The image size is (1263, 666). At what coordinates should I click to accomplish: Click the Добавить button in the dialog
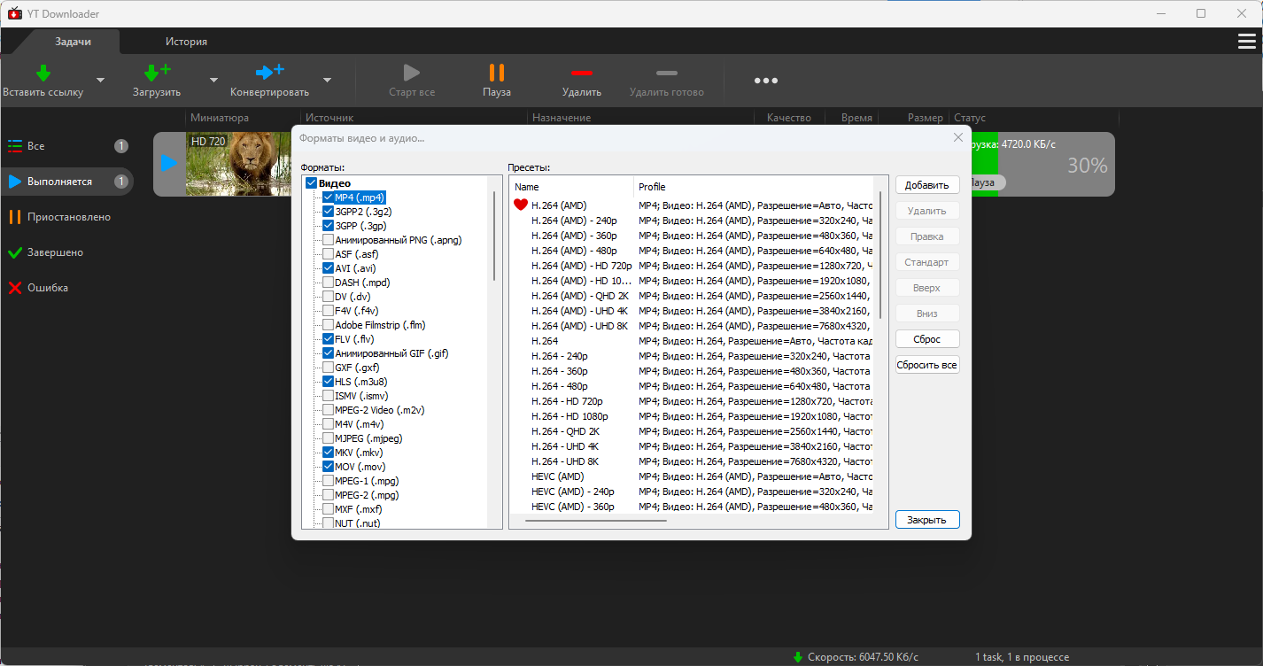pos(927,185)
